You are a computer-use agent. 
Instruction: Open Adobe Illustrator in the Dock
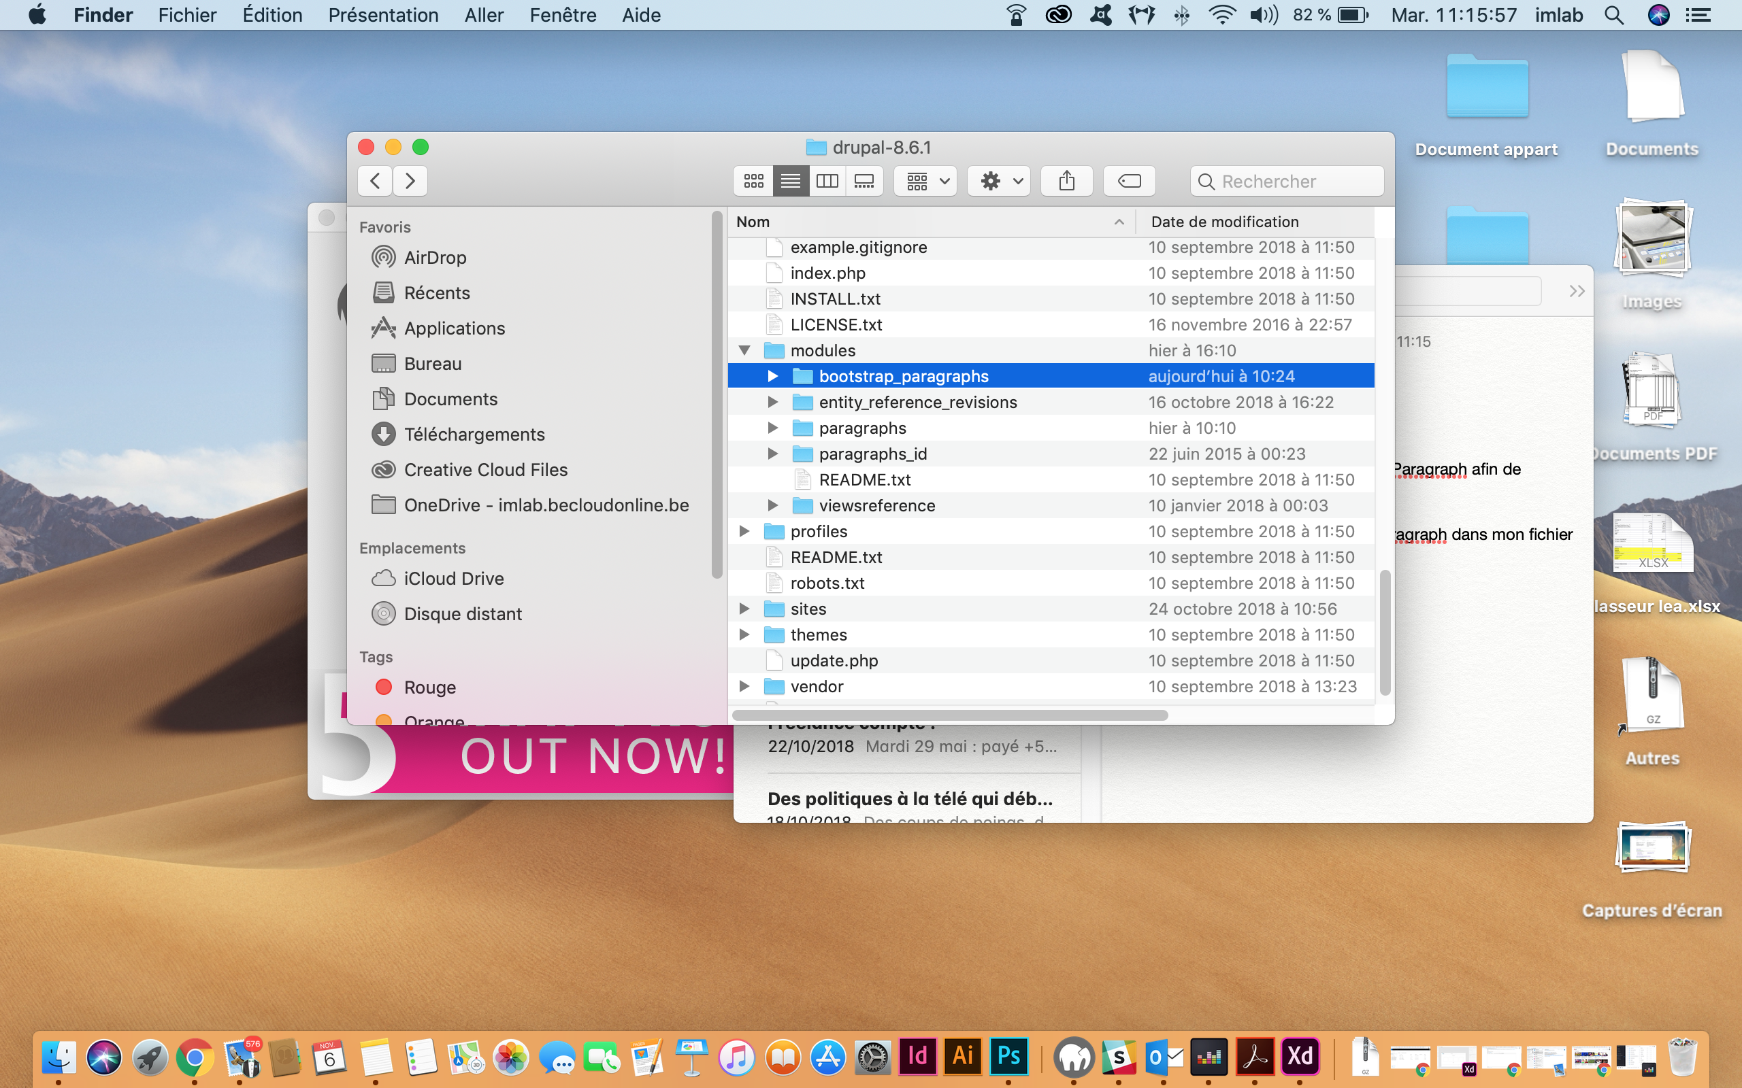pos(962,1056)
